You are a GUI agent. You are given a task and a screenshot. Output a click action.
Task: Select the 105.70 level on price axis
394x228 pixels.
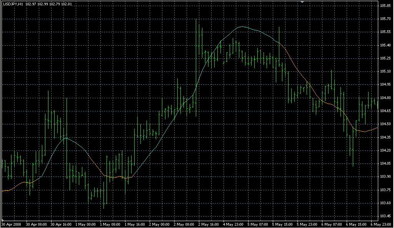coord(385,19)
